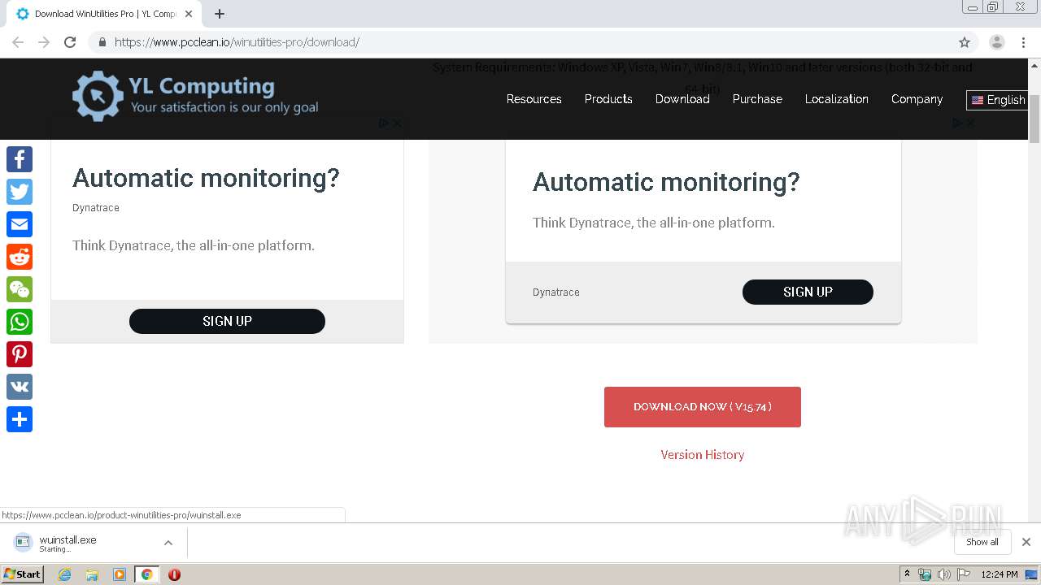
Task: Open the Localization menu
Action: [837, 99]
